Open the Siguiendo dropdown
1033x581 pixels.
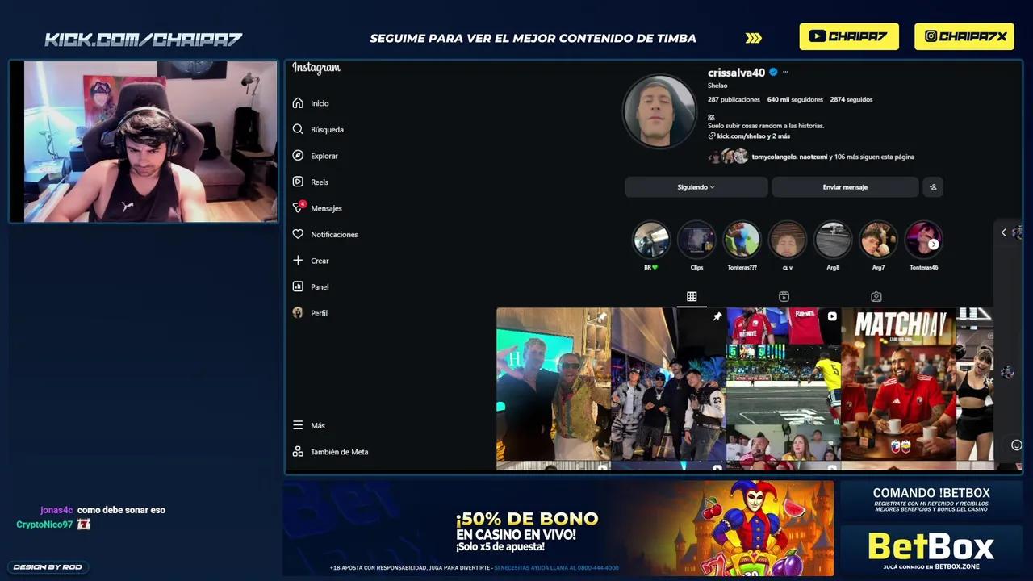click(x=696, y=187)
